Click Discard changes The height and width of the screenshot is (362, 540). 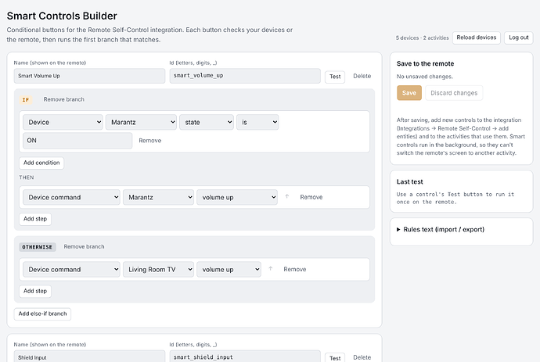pyautogui.click(x=454, y=93)
